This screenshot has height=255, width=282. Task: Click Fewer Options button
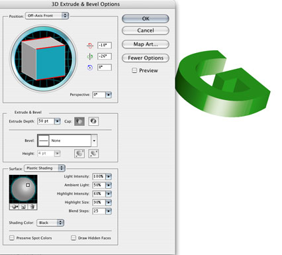click(x=146, y=58)
